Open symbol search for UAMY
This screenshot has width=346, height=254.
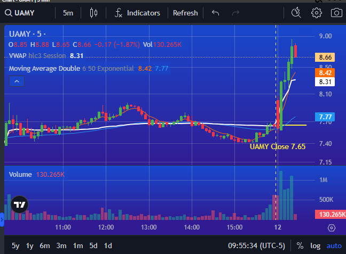tap(20, 13)
